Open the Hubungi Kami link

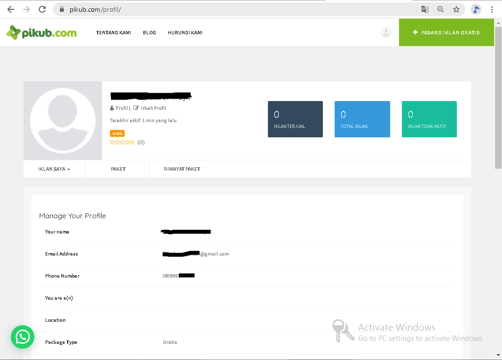click(185, 33)
